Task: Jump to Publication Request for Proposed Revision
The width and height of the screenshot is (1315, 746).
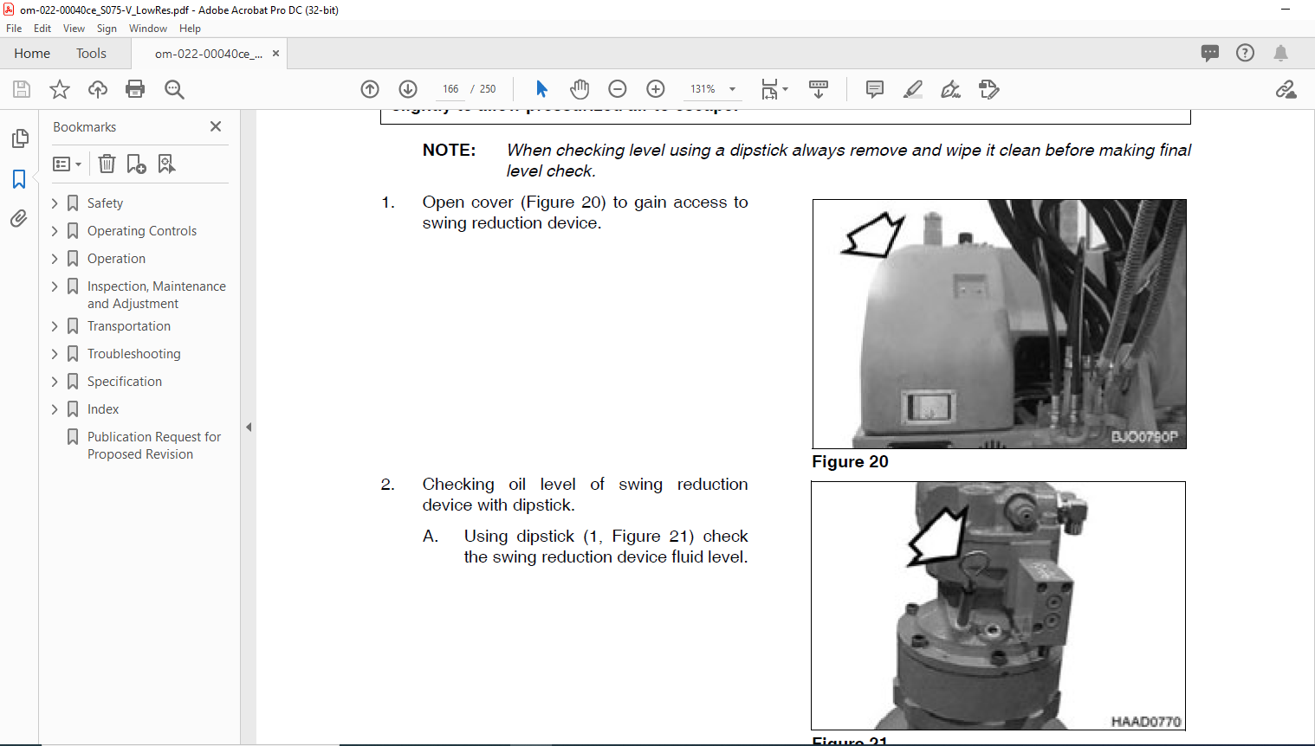Action: click(x=154, y=446)
